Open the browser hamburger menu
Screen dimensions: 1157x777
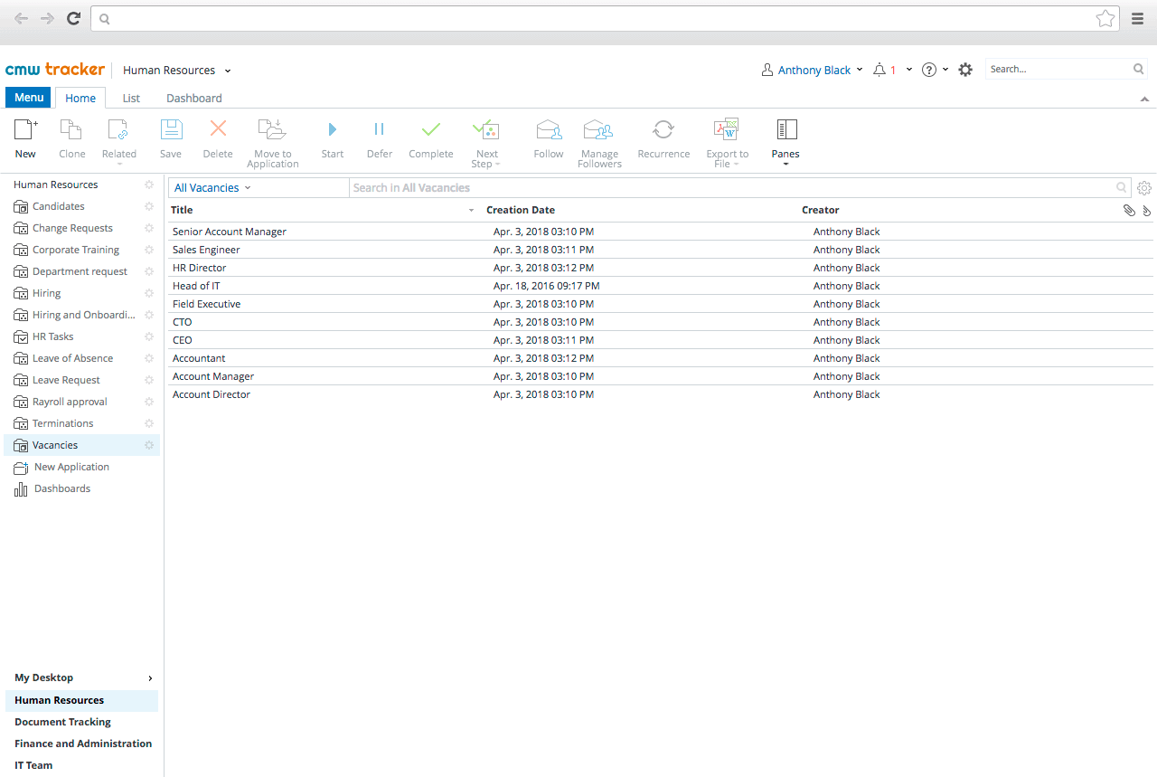tap(1138, 18)
